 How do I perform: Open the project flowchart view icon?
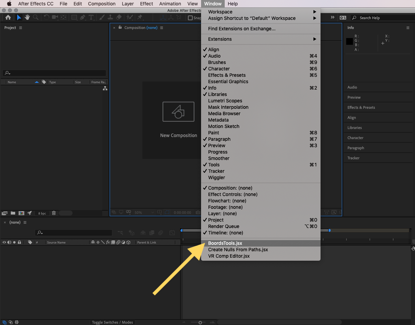[x=105, y=88]
